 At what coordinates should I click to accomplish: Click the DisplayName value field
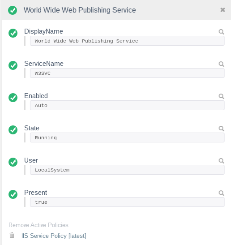pos(127,41)
